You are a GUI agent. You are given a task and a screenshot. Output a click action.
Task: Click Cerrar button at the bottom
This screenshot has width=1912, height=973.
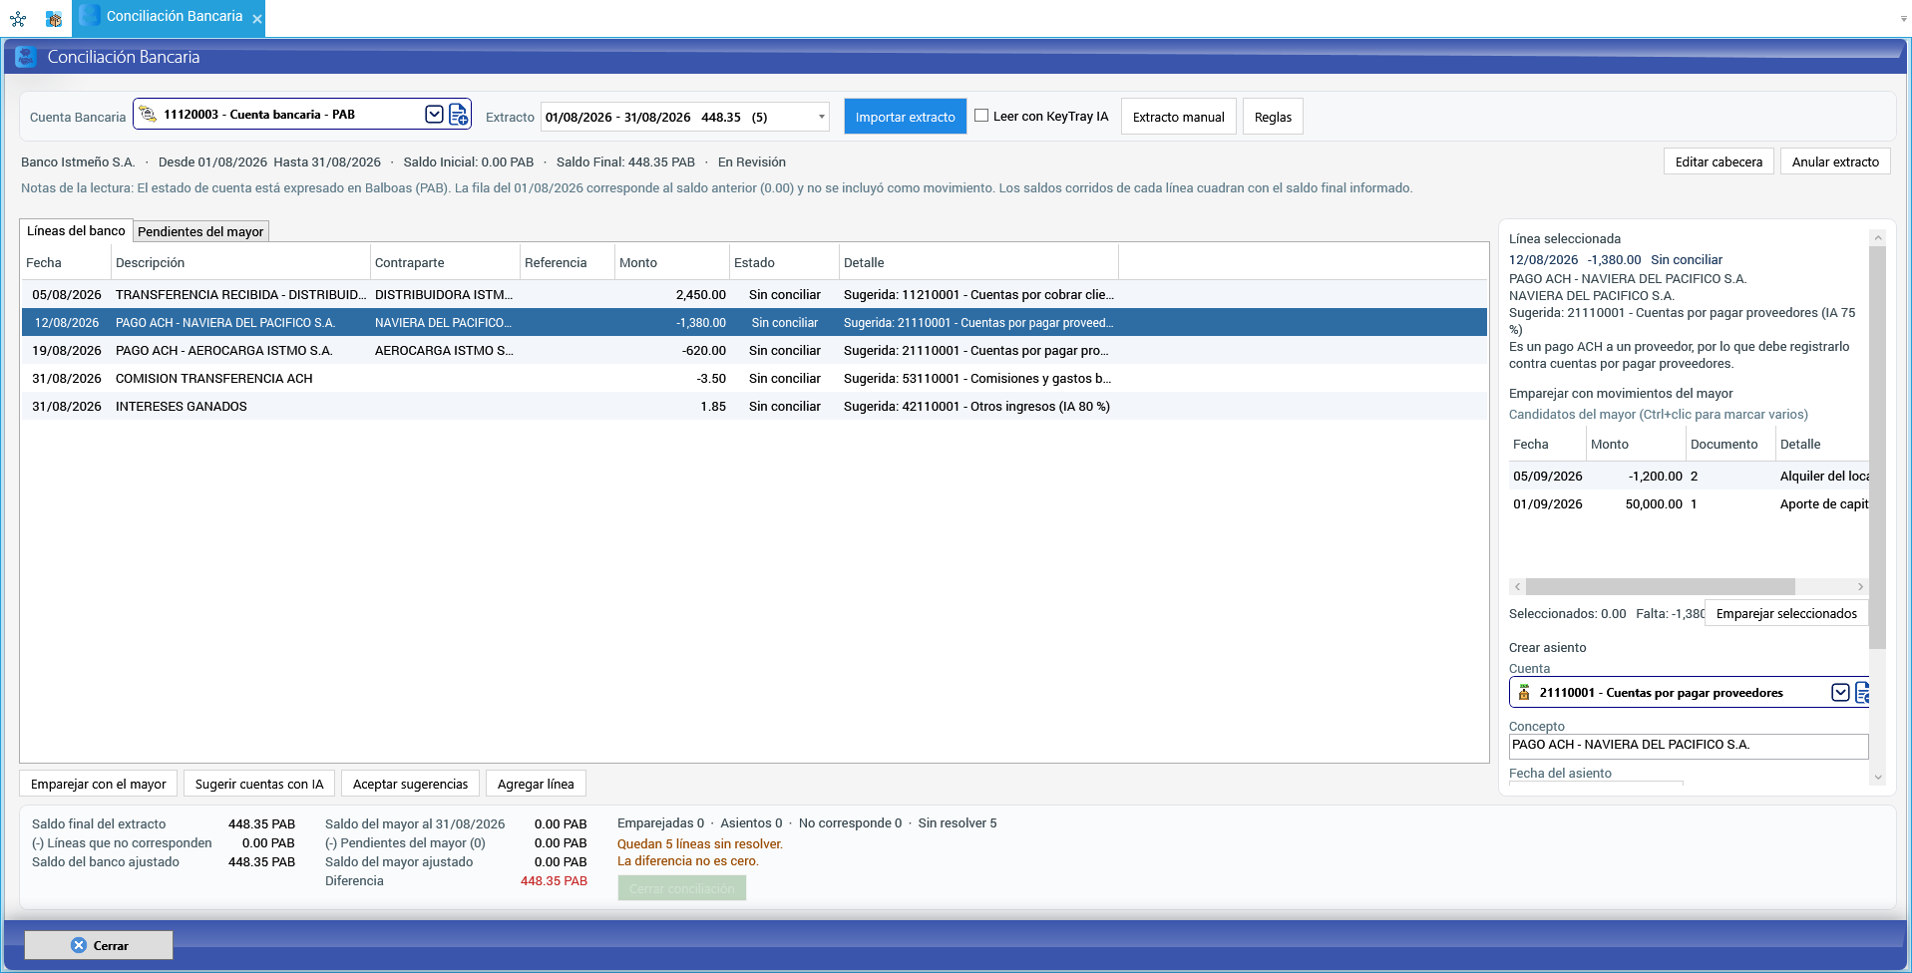pyautogui.click(x=99, y=945)
